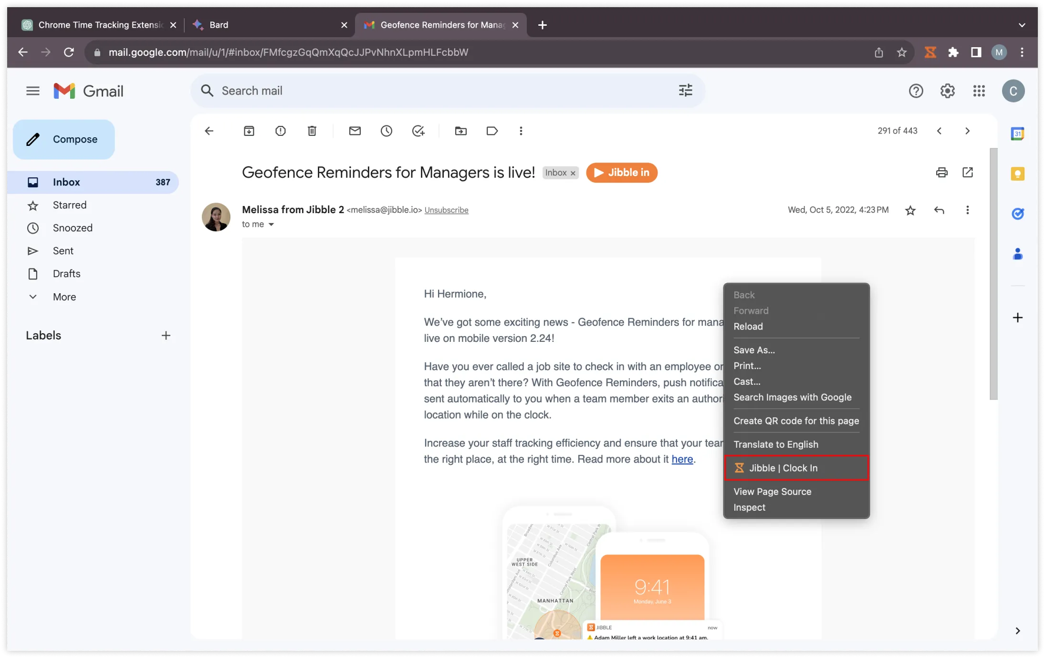
Task: Open the Unsubscribe link
Action: pyautogui.click(x=446, y=210)
